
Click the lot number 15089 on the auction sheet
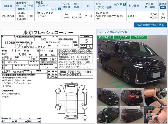9,43
